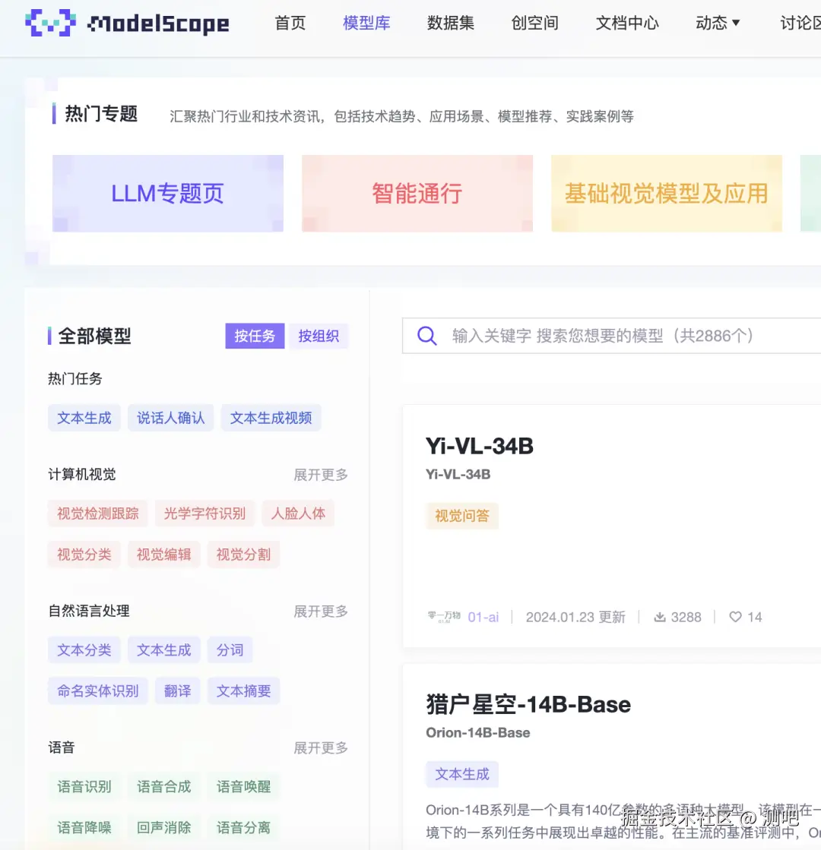Open the 基础视觉模型及应用 banner

point(667,194)
